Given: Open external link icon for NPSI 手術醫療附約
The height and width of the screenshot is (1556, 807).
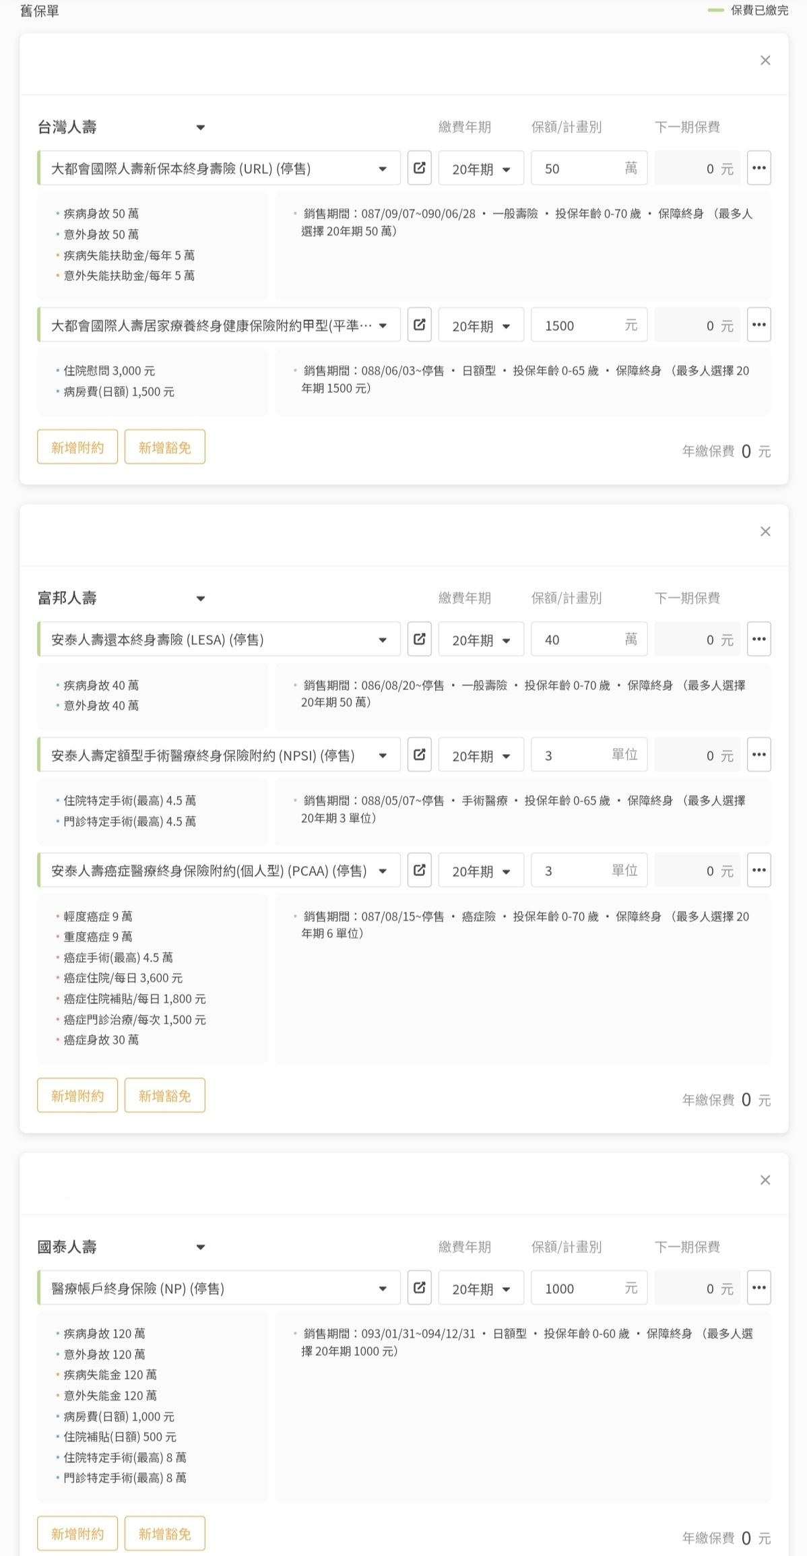Looking at the screenshot, I should coord(419,755).
